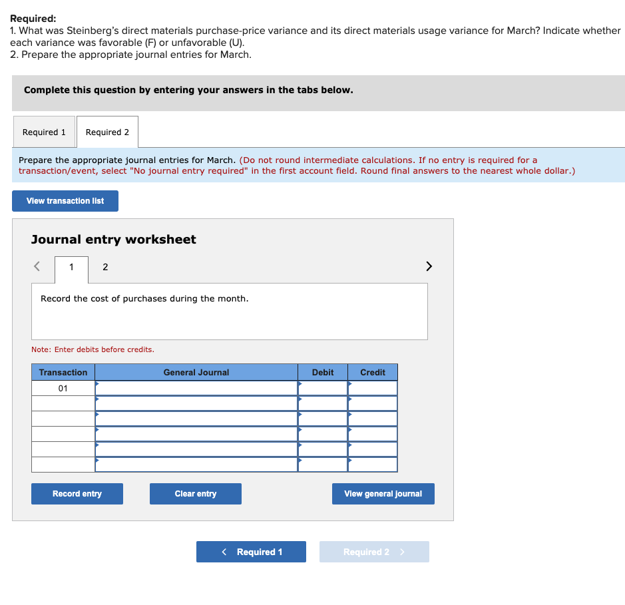Screen dimensions: 625x605
Task: Click transaction number 01 cell
Action: click(63, 388)
